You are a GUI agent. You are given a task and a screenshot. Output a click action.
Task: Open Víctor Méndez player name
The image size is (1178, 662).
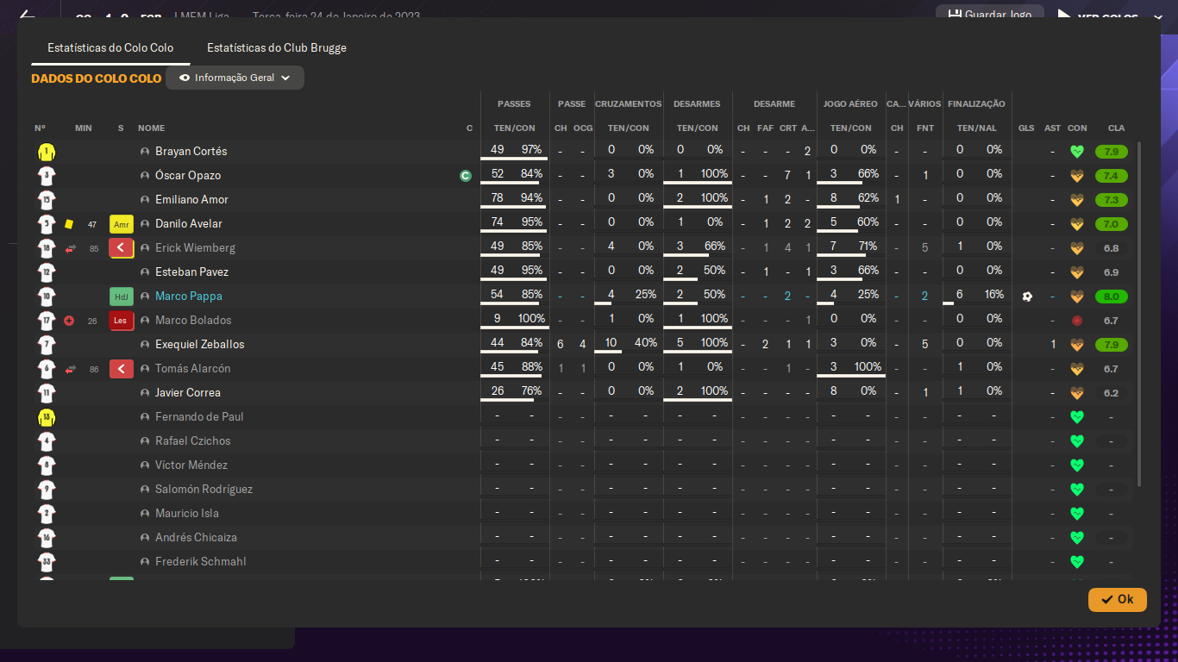[x=191, y=465]
